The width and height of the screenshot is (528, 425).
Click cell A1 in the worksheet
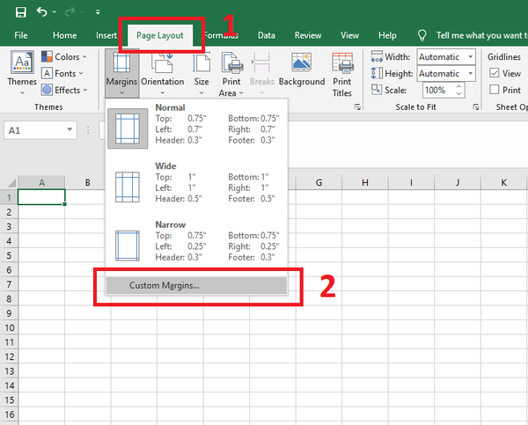41,197
